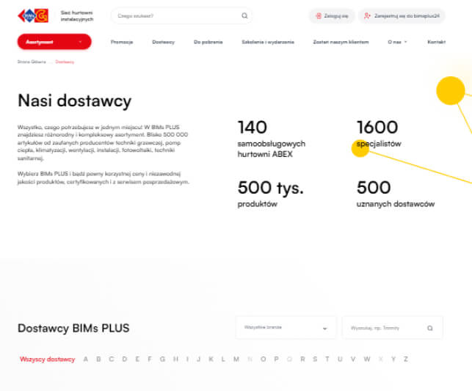The image size is (472, 391).
Task: Filter suppliers by letter P
Action: coord(276,359)
